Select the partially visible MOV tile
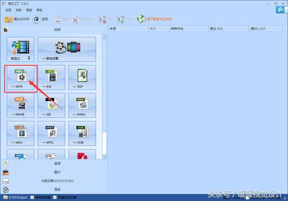Image resolution: width=288 pixels, height=201 pixels. click(21, 154)
